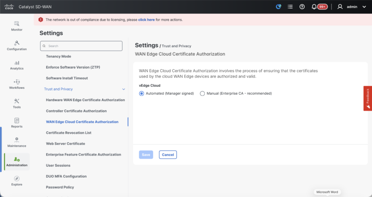The height and width of the screenshot is (197, 372).
Task: Click the Settings search field
Action: [81, 46]
